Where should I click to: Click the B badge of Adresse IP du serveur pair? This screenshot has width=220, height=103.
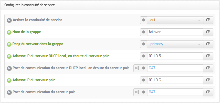(9, 81)
